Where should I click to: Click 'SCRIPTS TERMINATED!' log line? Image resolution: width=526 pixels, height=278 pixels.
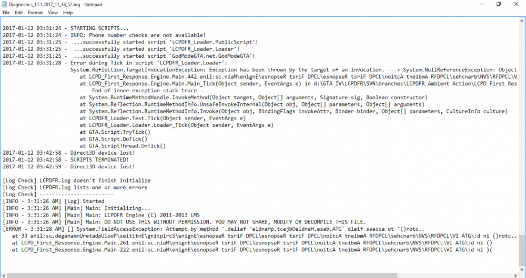tap(66, 159)
